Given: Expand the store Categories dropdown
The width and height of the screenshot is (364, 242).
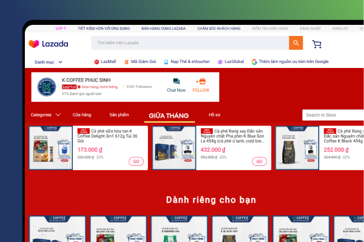Looking at the screenshot, I should (45, 115).
